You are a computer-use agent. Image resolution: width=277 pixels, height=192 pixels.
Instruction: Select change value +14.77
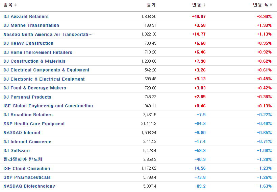pos(199,34)
